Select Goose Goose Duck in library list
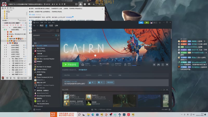This screenshot has width=208, height=117. click(x=42, y=93)
